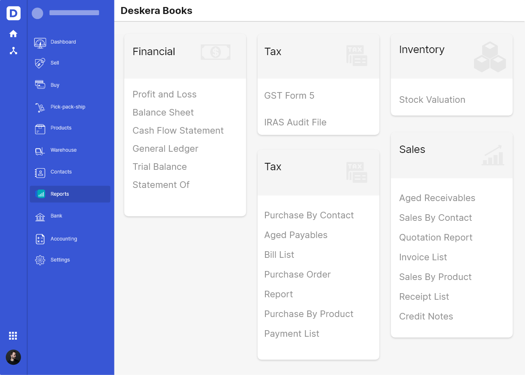Click the Deskera Books page title
The image size is (525, 375).
tap(156, 11)
